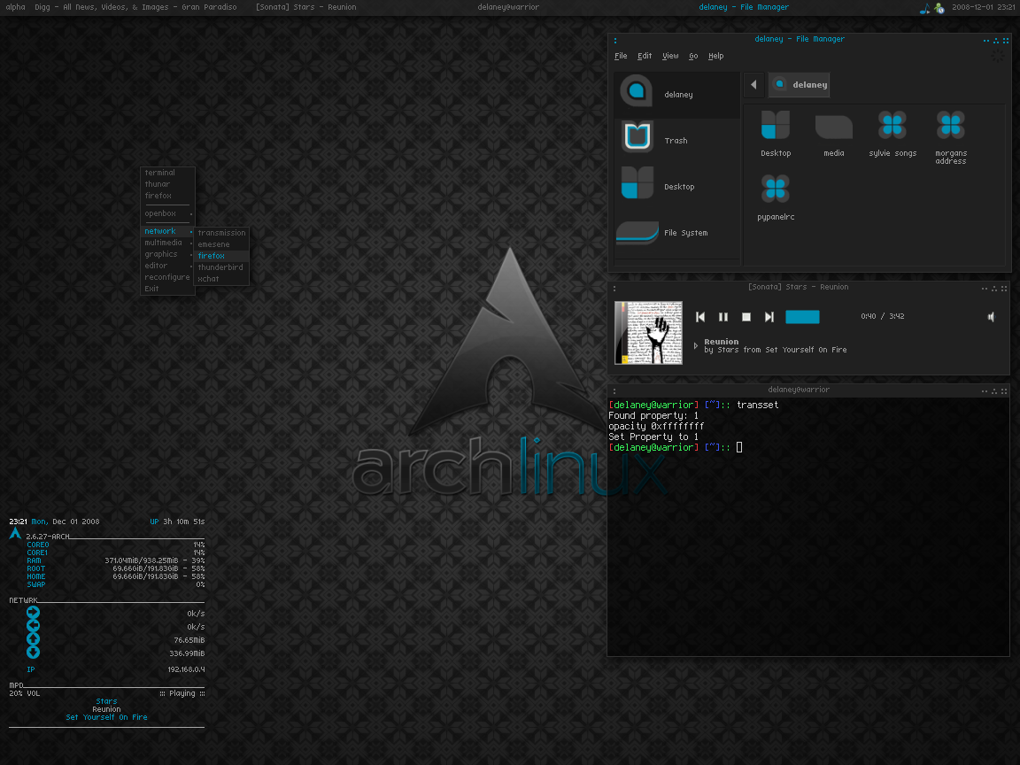
Task: Click the File Manager title bar text
Action: pyautogui.click(x=800, y=39)
